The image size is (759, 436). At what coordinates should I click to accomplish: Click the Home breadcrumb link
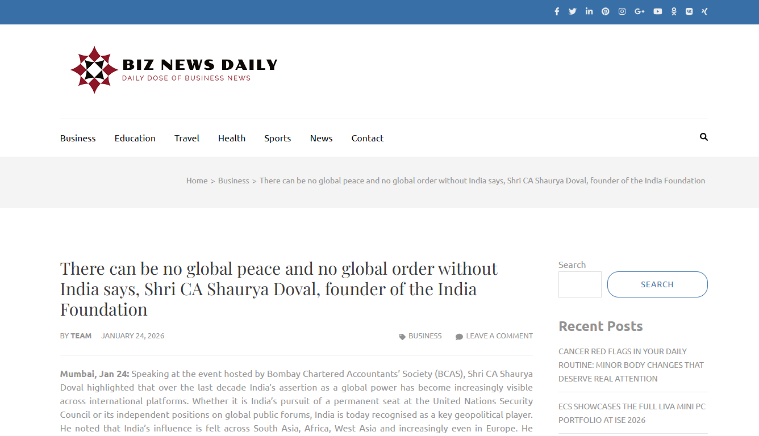tap(197, 181)
